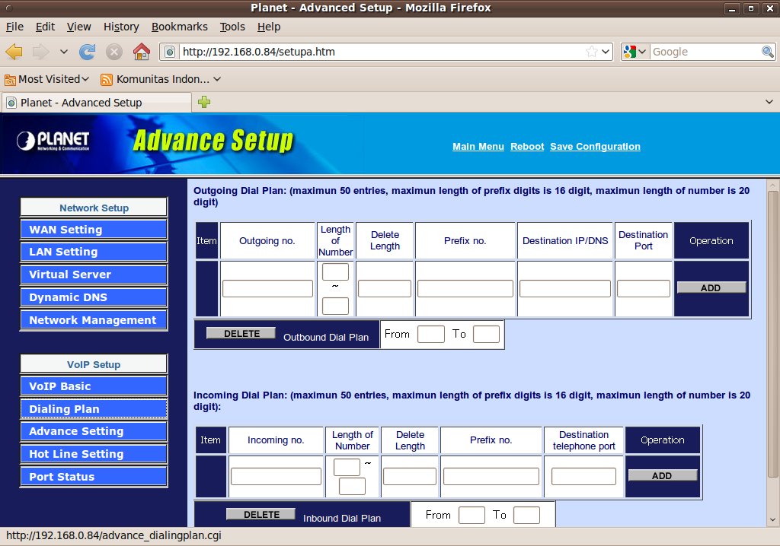
Task: Bookmark the page with the star icon
Action: tap(591, 52)
